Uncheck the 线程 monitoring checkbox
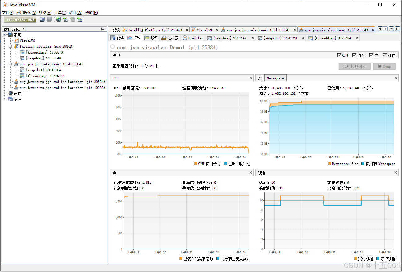Image resolution: width=402 pixels, height=272 pixels. coord(385,55)
